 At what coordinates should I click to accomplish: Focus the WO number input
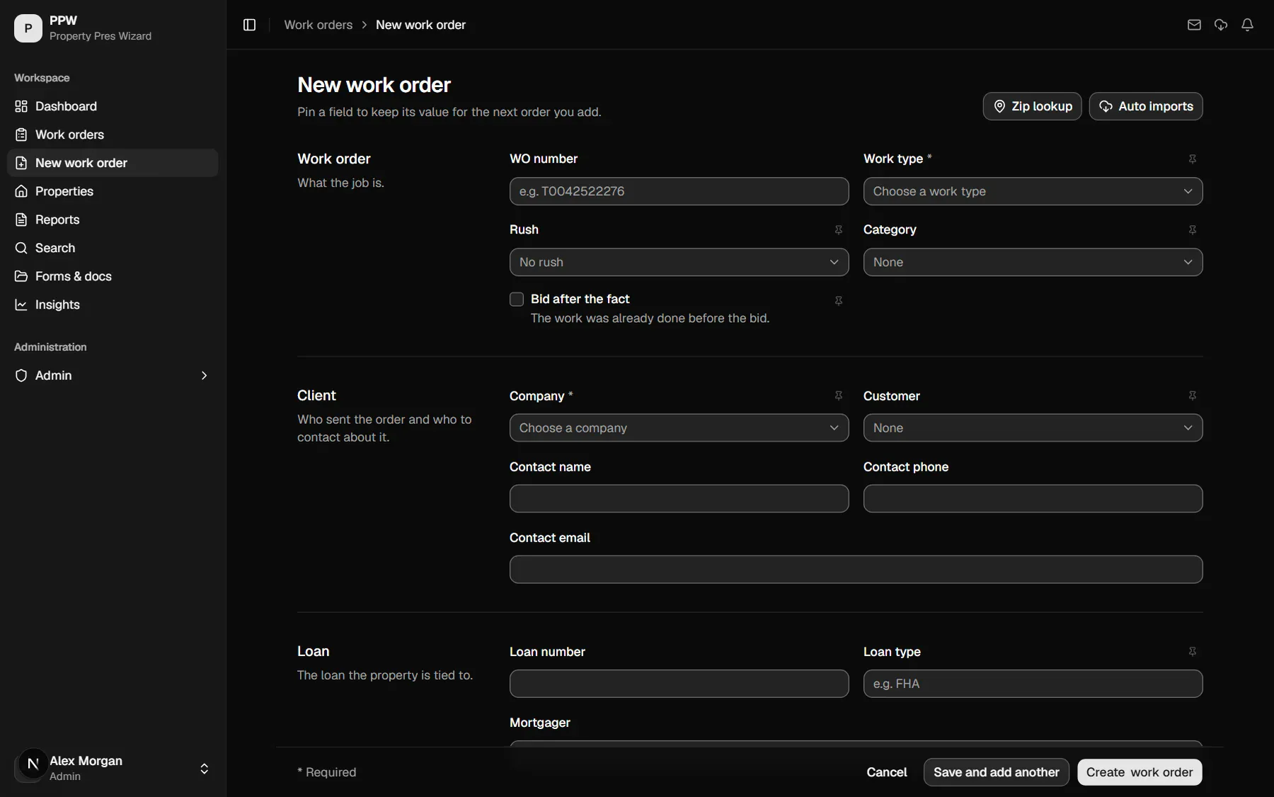[x=679, y=191]
